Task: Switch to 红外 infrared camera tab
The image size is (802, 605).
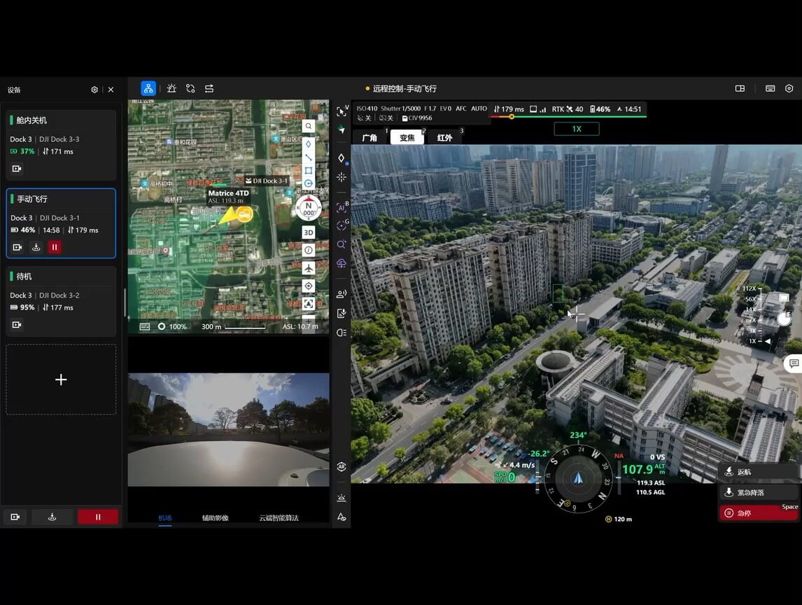Action: [x=445, y=137]
